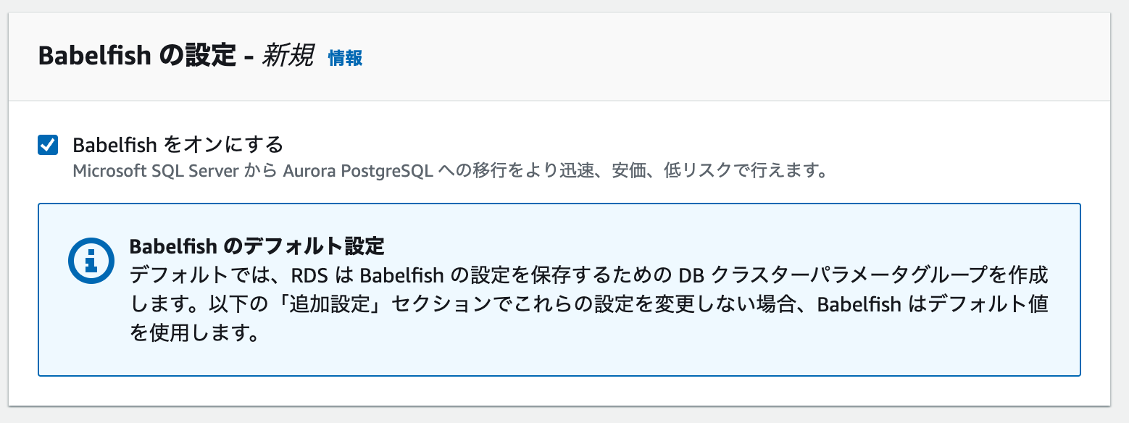The width and height of the screenshot is (1129, 423).
Task: Click the blue circular info icon
Action: pyautogui.click(x=92, y=259)
